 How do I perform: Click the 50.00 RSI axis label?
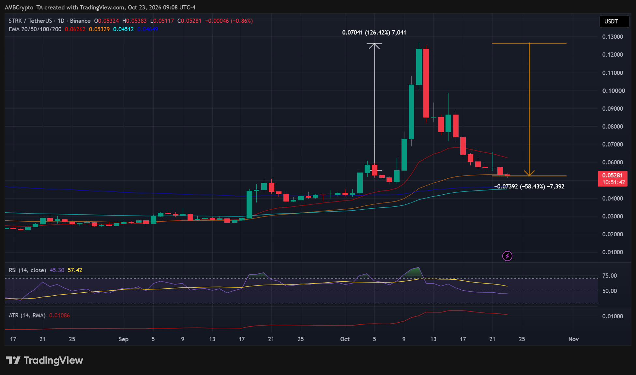(610, 291)
